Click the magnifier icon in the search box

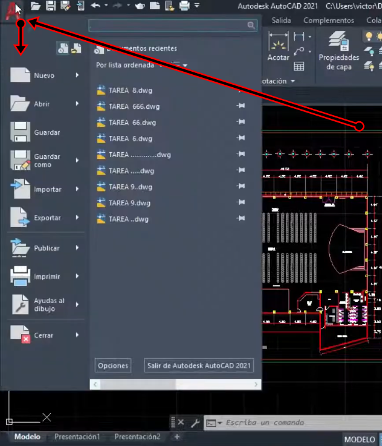click(251, 25)
